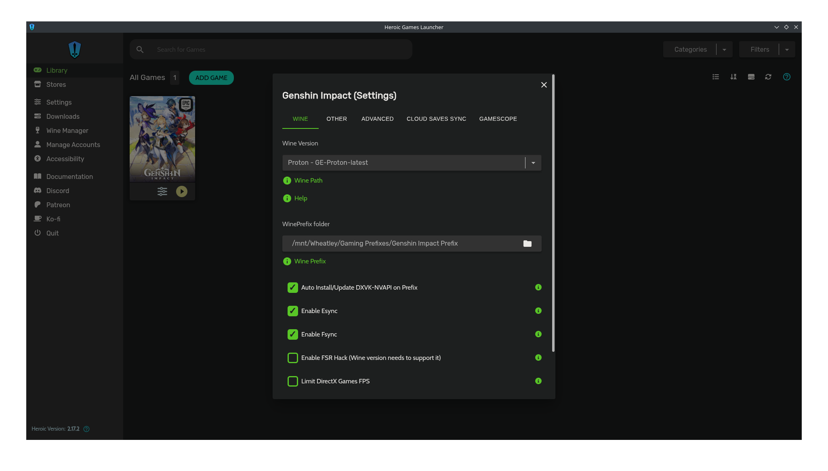828x471 pixels.
Task: Click the ADD GAME button
Action: tap(211, 78)
